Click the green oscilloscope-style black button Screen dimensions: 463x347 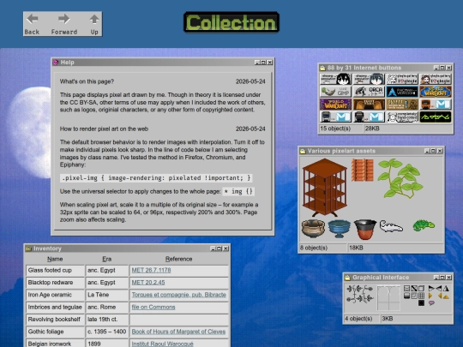tap(436, 117)
